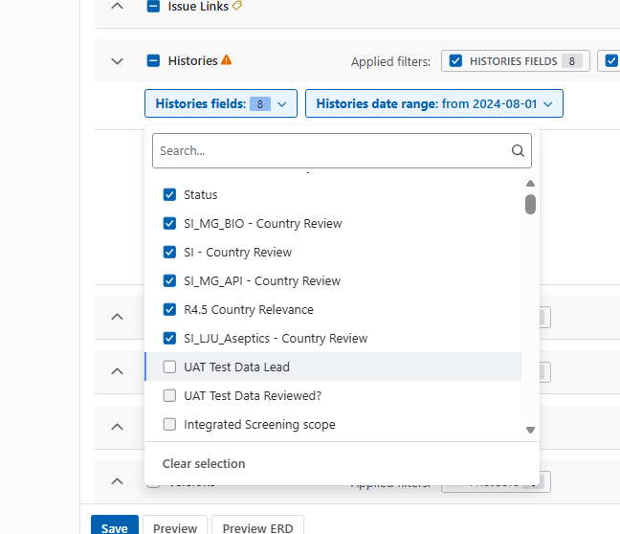Open the Histories date range dropdown
620x534 pixels.
pos(434,103)
